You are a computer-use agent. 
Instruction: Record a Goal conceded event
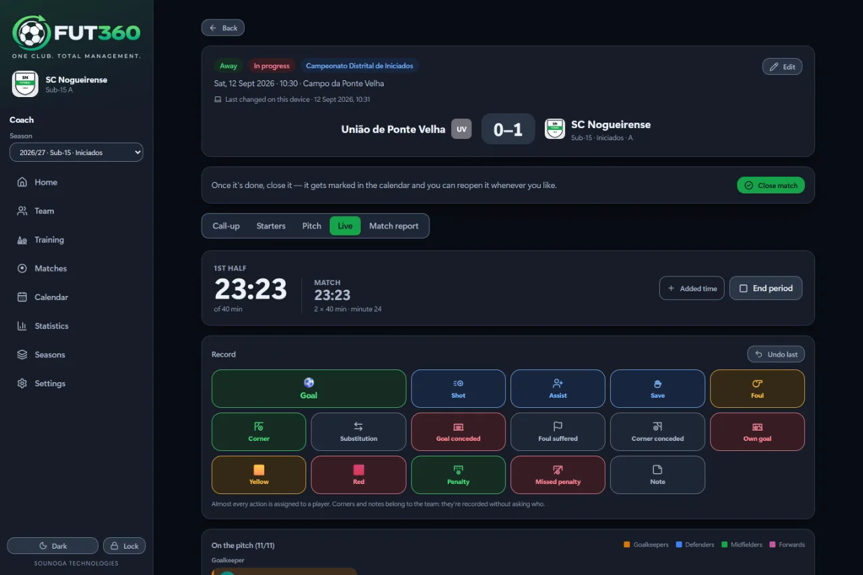(x=458, y=431)
